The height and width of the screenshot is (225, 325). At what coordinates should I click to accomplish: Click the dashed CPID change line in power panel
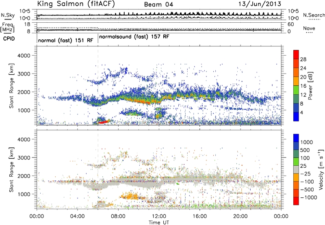[x=98, y=86]
